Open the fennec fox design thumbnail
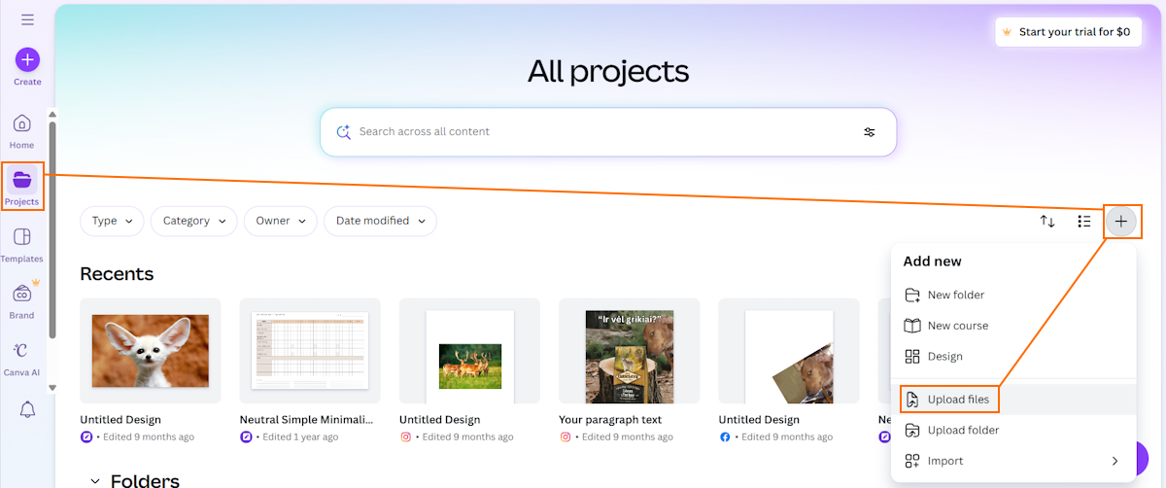This screenshot has height=488, width=1166. click(x=151, y=351)
